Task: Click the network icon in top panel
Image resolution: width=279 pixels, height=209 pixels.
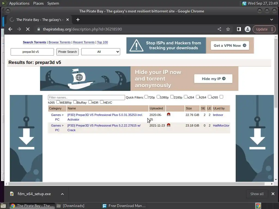Action: click(244, 3)
